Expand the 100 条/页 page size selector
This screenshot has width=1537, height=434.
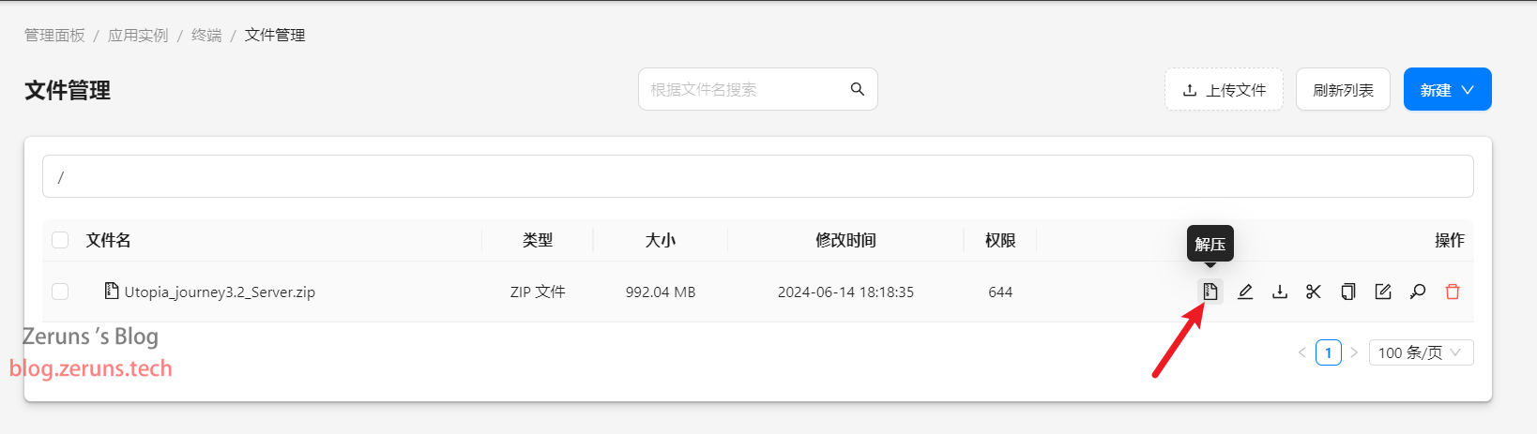click(x=1421, y=352)
